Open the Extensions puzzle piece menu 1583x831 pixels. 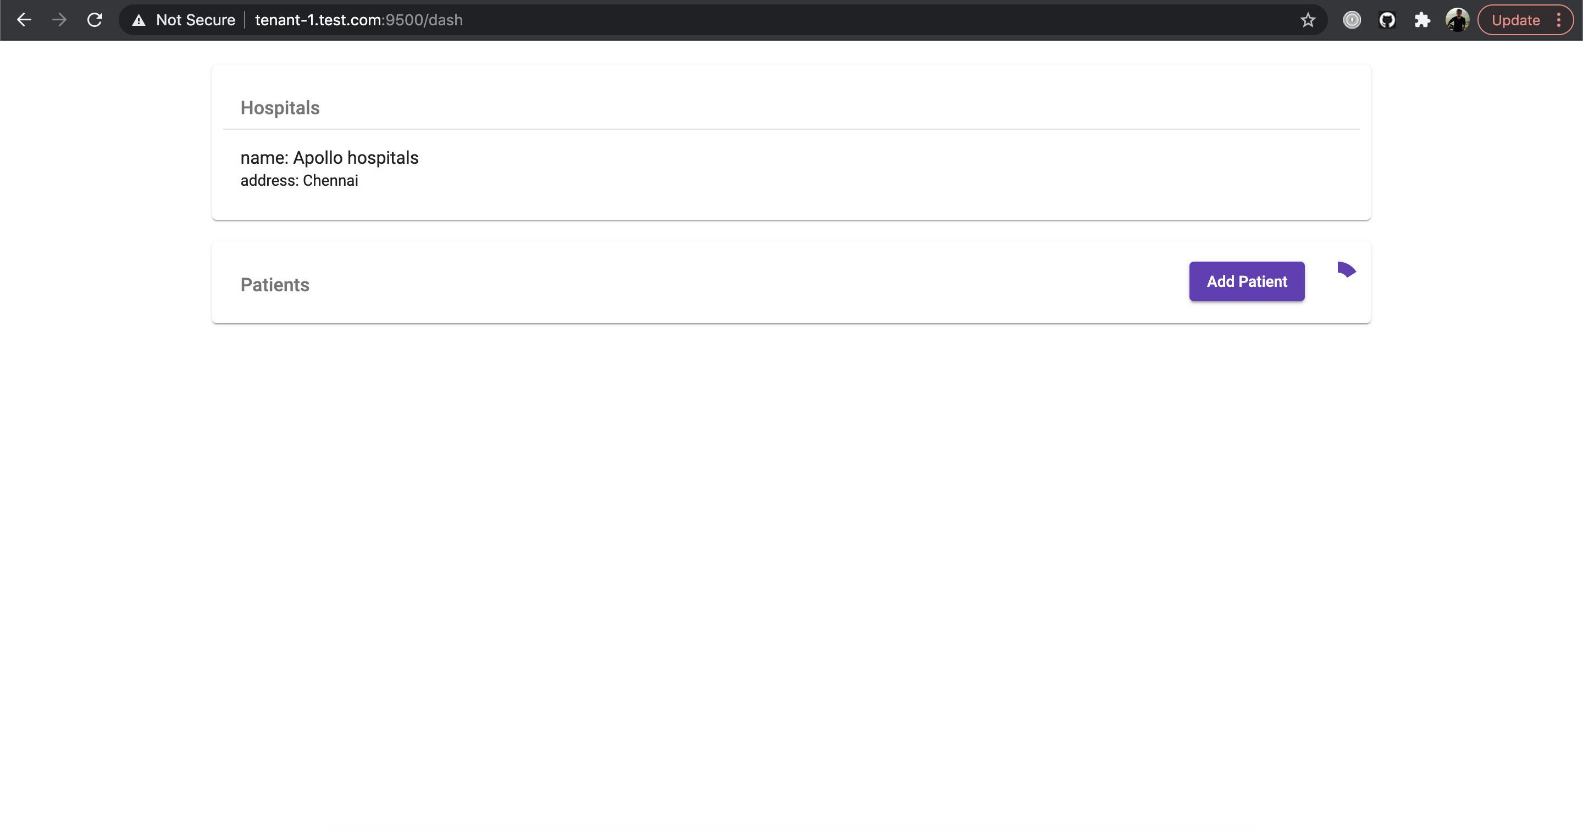1422,20
